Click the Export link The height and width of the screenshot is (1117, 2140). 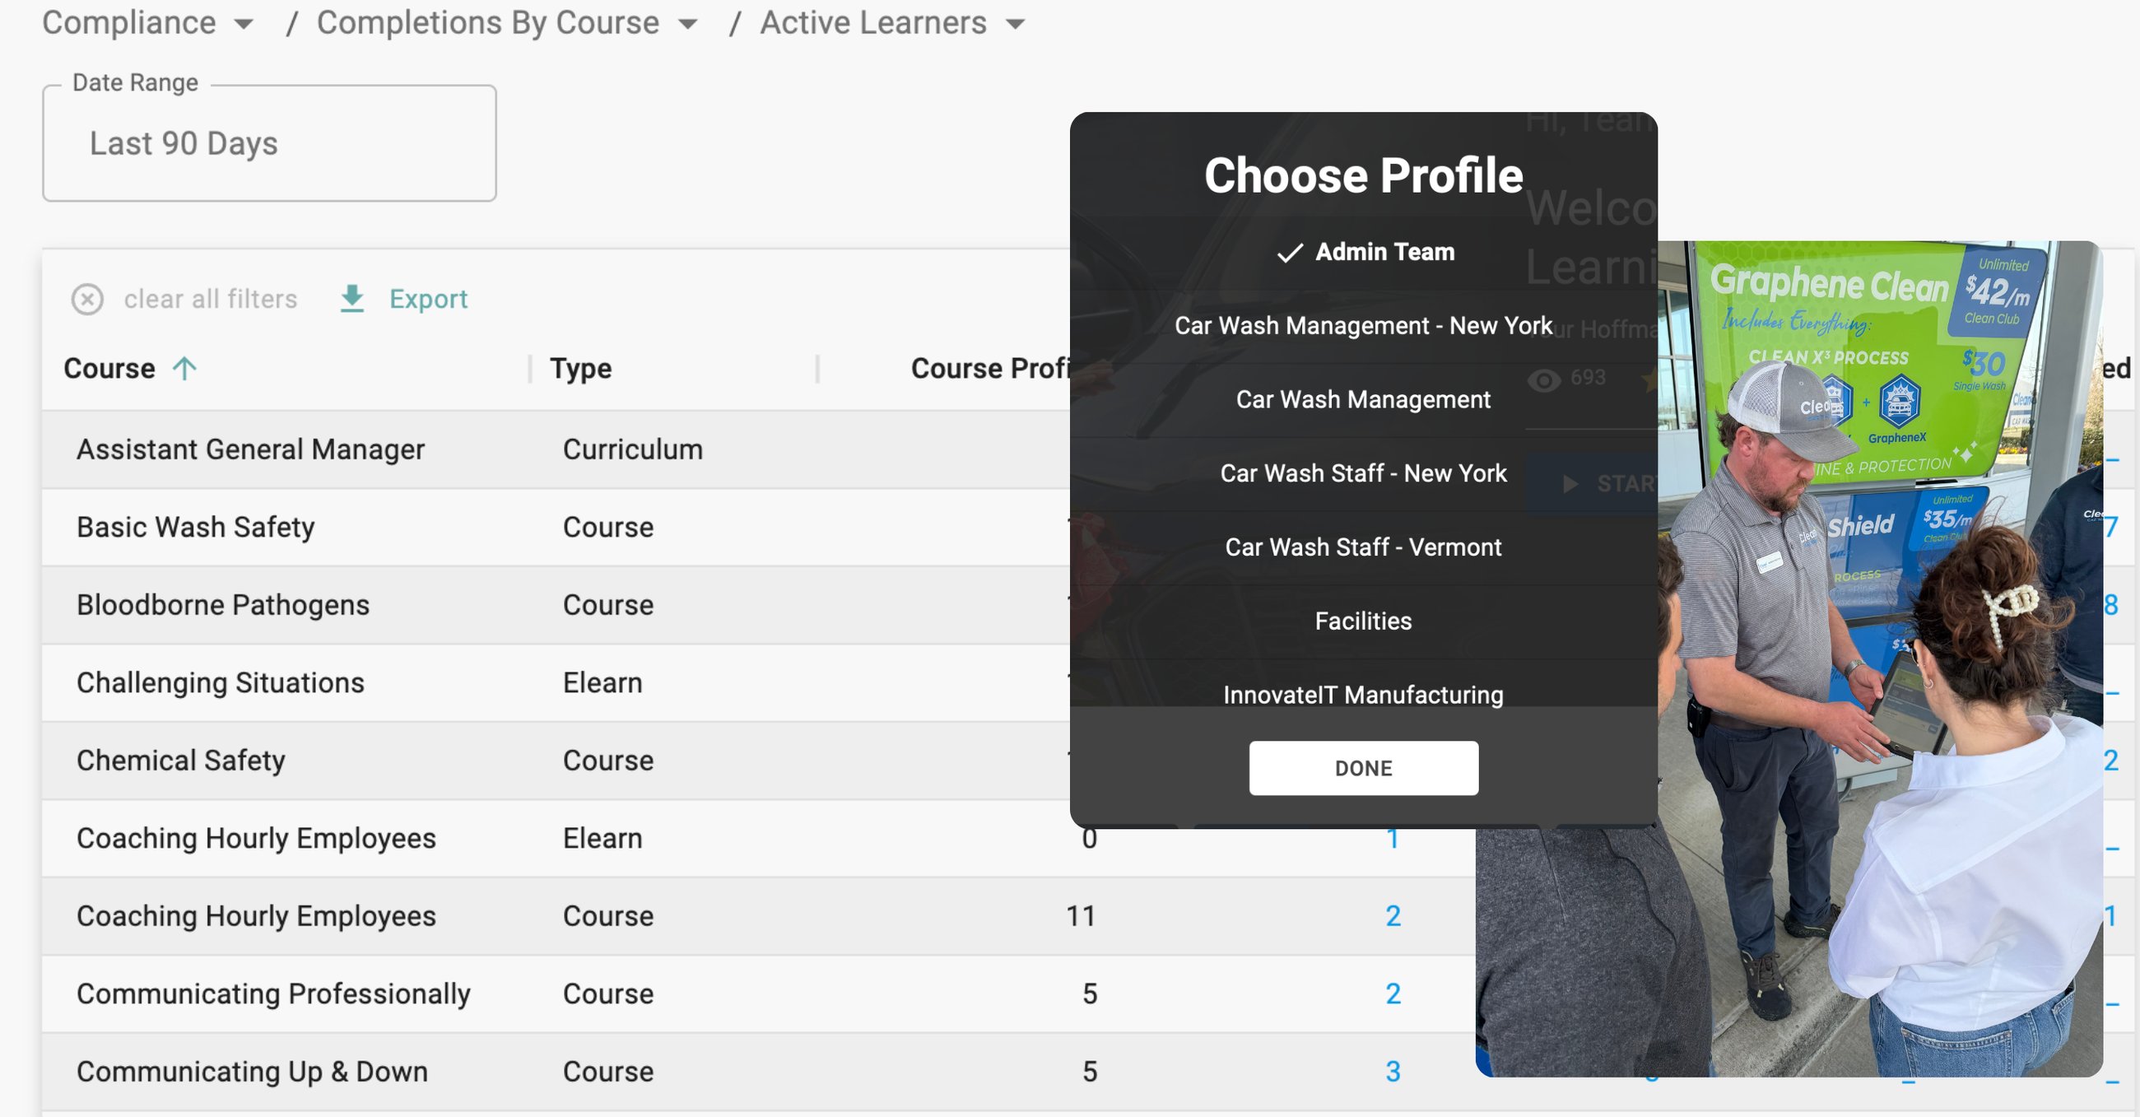click(428, 299)
